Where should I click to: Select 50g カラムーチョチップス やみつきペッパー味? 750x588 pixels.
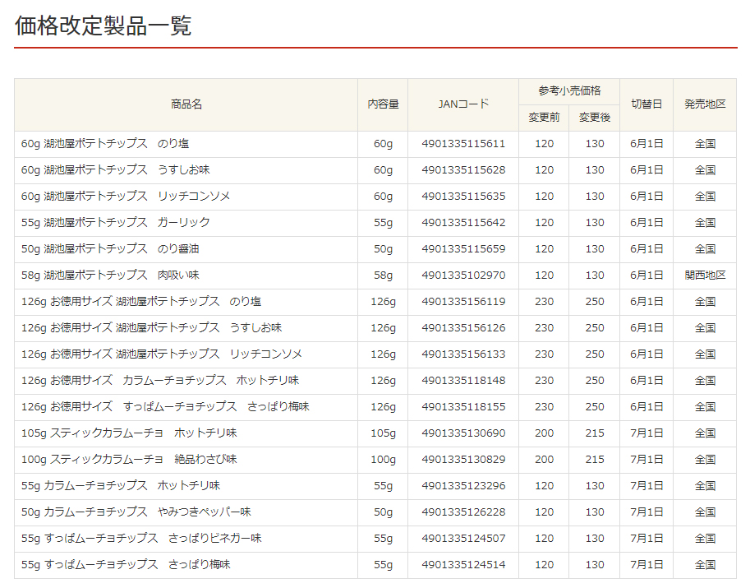point(136,512)
